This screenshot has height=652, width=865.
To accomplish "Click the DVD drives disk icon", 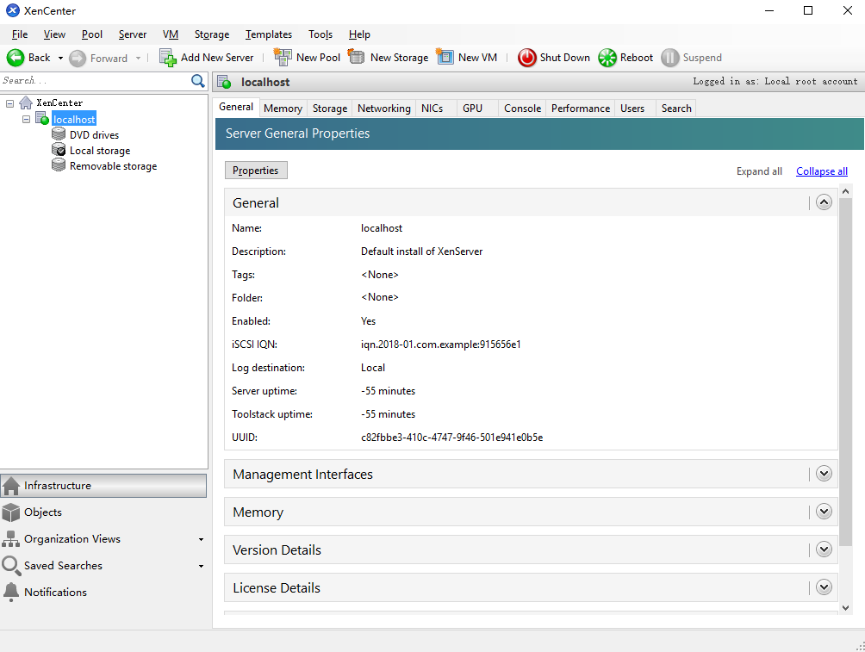I will pyautogui.click(x=59, y=134).
